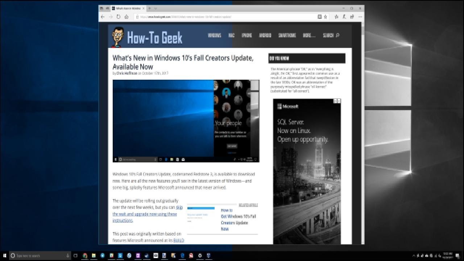Toggle Reading view icon in address bar
Screen dimensions: 464x261
coord(319,17)
